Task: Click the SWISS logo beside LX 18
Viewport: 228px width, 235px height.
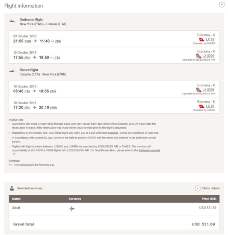Action: click(x=201, y=106)
